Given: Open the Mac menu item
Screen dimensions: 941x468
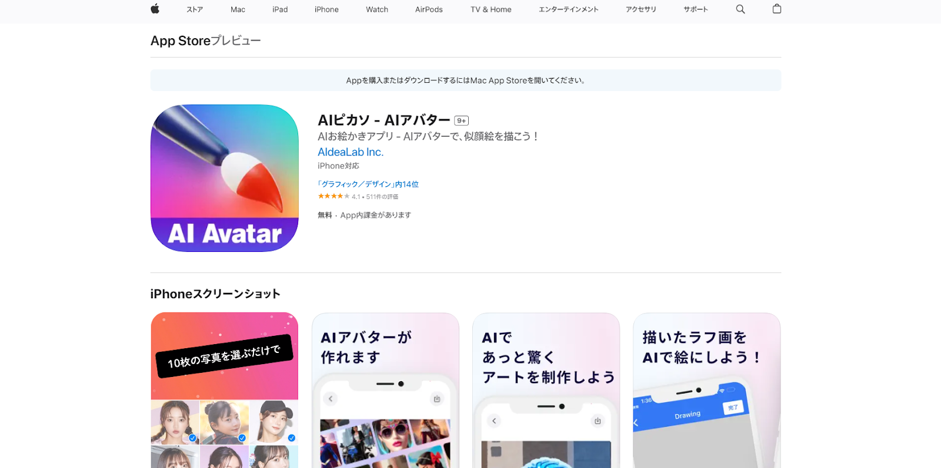Looking at the screenshot, I should [238, 9].
